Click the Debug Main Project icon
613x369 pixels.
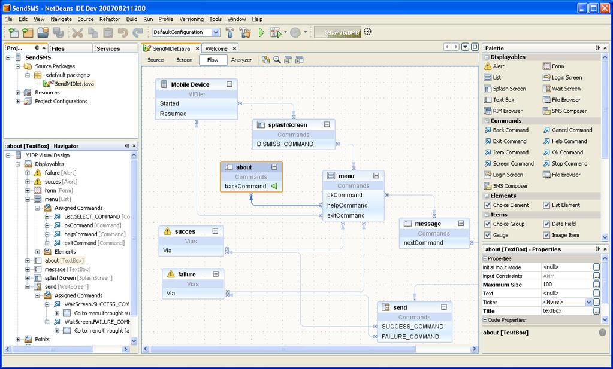(276, 32)
